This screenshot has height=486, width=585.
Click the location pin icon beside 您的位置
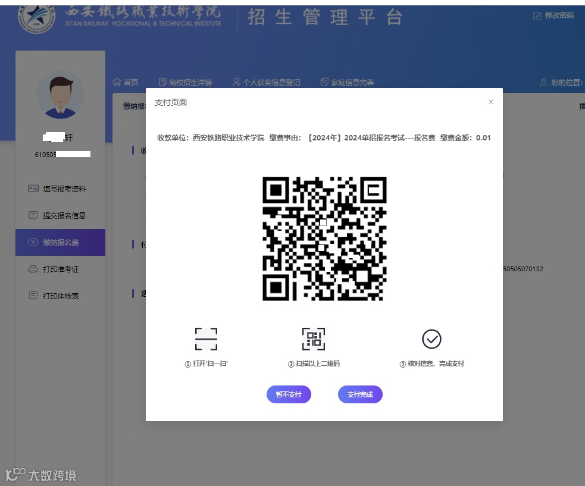coord(543,82)
